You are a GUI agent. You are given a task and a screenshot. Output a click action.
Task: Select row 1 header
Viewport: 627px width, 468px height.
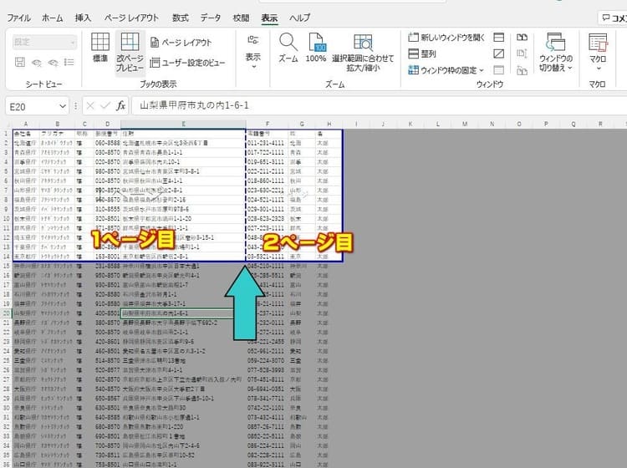[7, 134]
